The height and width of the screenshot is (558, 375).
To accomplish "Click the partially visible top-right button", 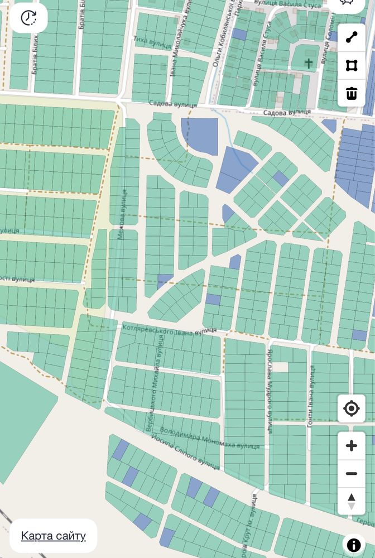I will pyautogui.click(x=347, y=3).
